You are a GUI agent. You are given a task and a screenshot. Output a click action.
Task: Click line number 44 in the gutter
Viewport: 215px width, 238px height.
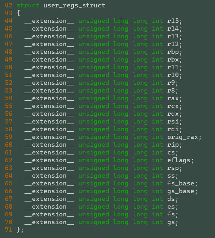pyautogui.click(x=9, y=21)
